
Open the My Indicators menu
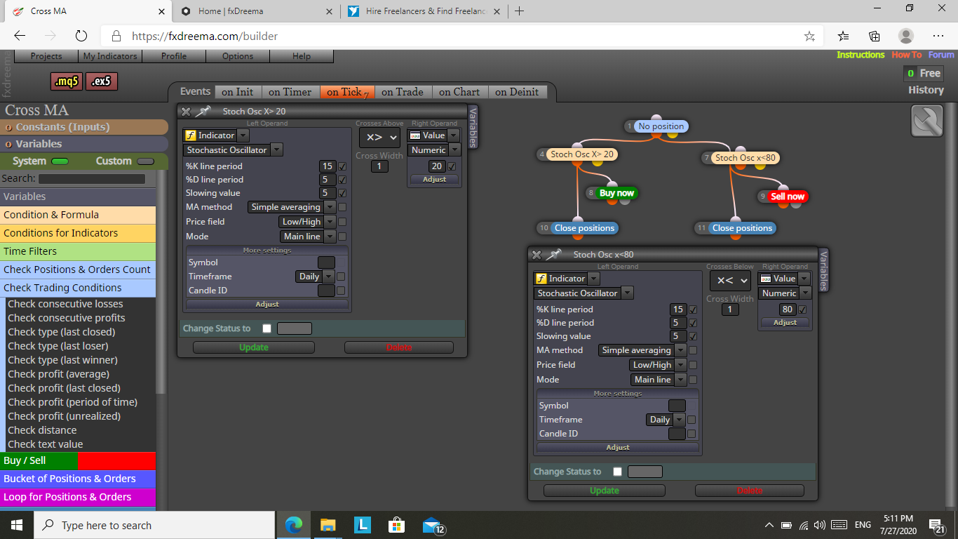click(x=110, y=56)
